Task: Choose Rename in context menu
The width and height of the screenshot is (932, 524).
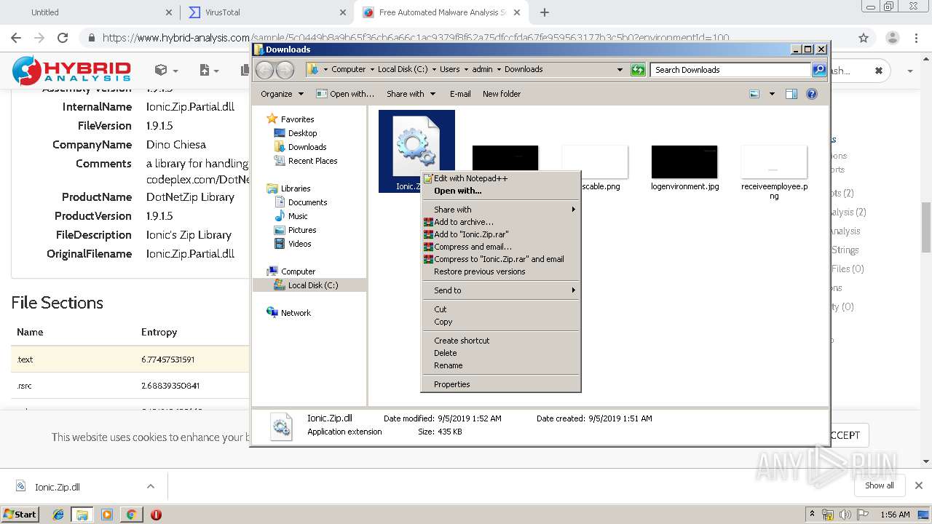Action: point(501,365)
